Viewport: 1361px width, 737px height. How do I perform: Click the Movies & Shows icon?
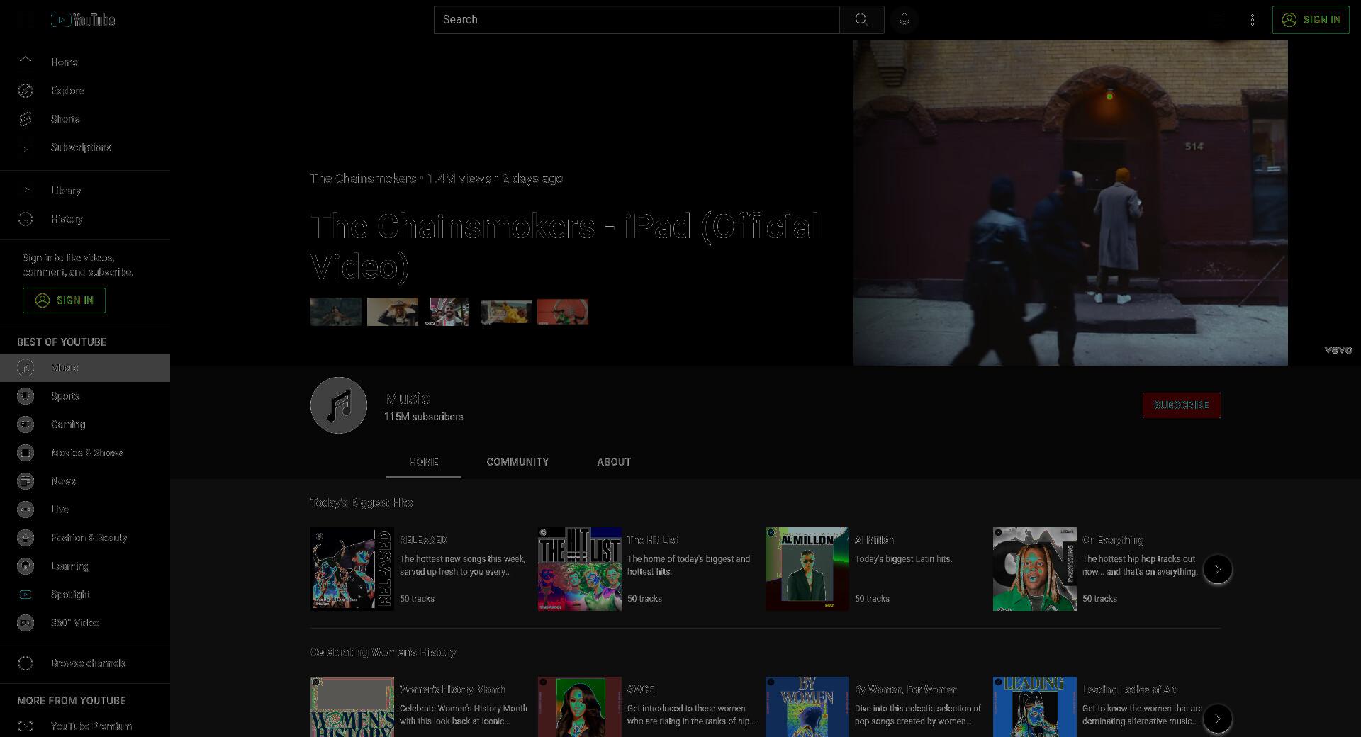[x=26, y=453]
